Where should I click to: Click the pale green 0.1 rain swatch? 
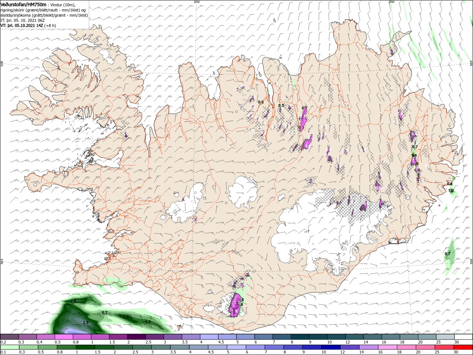(10, 348)
